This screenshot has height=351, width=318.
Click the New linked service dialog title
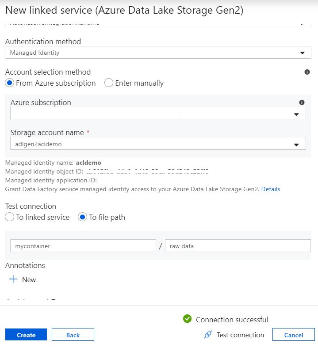pos(124,10)
